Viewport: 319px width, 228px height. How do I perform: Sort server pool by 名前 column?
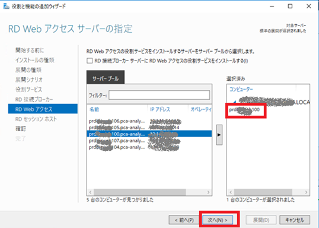(94, 110)
